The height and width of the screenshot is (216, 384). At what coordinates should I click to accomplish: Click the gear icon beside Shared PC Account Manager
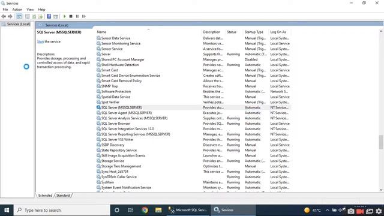coord(98,59)
